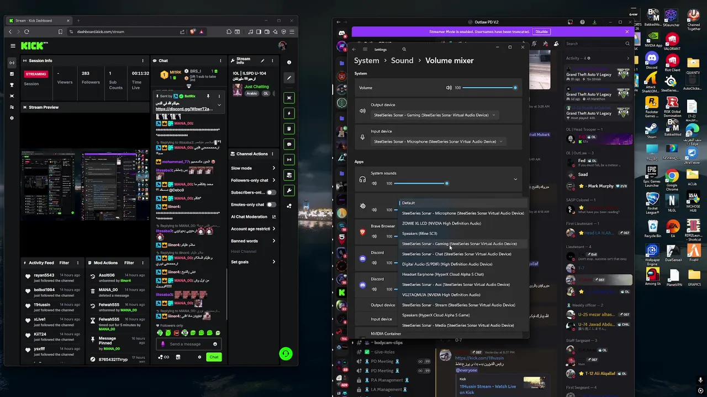Open the trophy achievements sidebar icon
The height and width of the screenshot is (397, 707).
(12, 85)
